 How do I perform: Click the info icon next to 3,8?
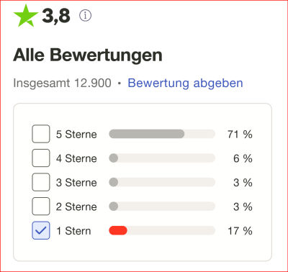85,16
